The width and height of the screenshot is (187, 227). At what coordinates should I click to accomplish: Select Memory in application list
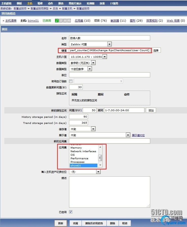coord(83,148)
